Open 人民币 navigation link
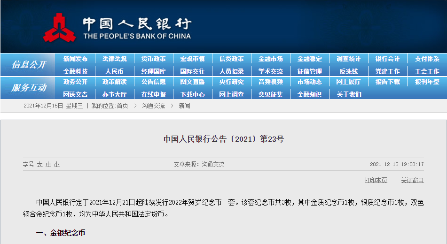This screenshot has width=447, height=244. (114, 71)
